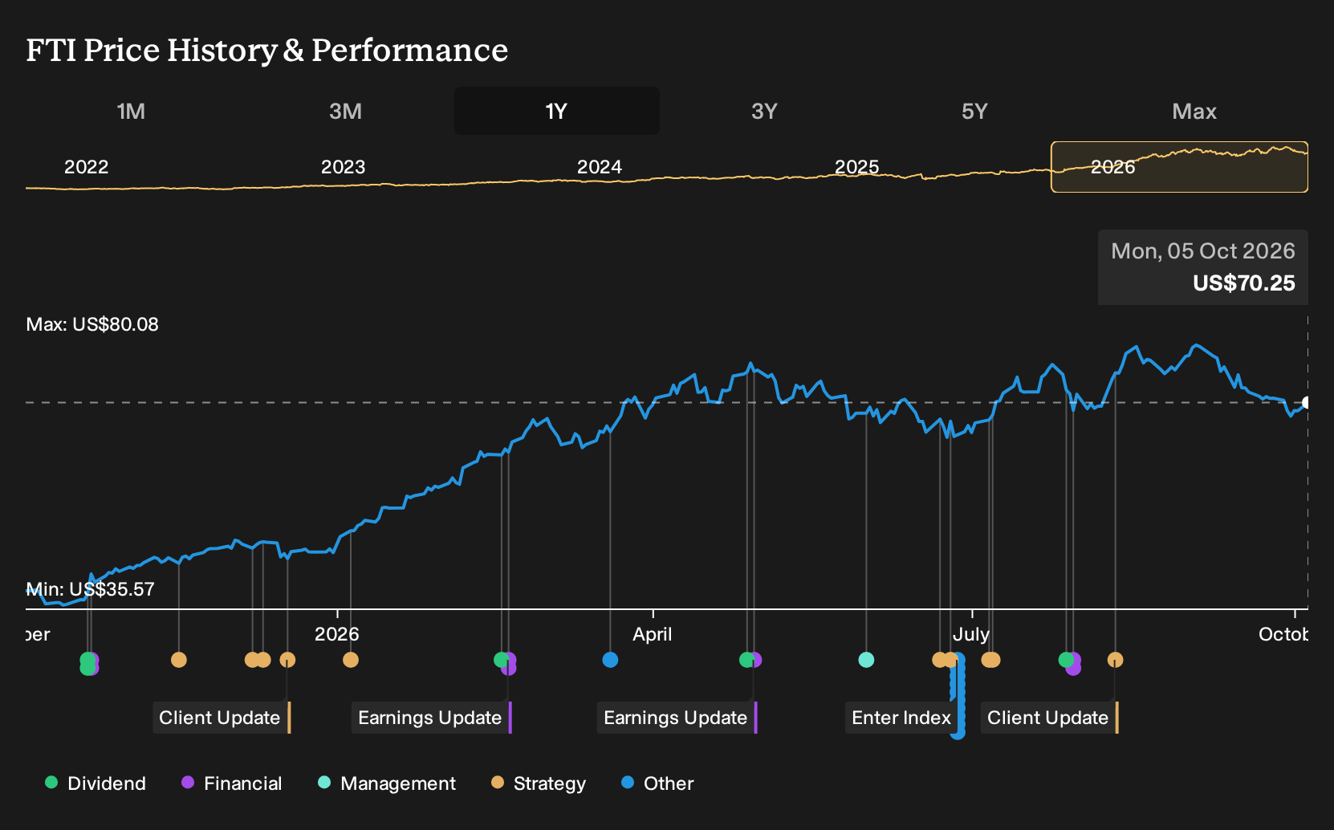Viewport: 1334px width, 830px height.
Task: Click the teal Management event dot on the timeline
Action: tap(866, 660)
